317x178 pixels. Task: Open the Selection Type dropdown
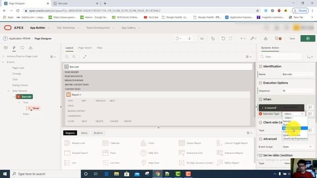(x=294, y=114)
